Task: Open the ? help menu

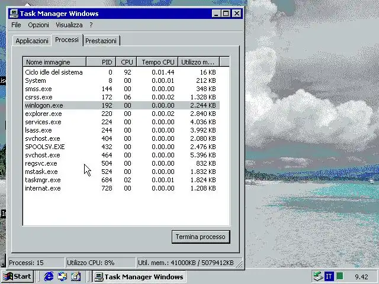Action: (91, 25)
